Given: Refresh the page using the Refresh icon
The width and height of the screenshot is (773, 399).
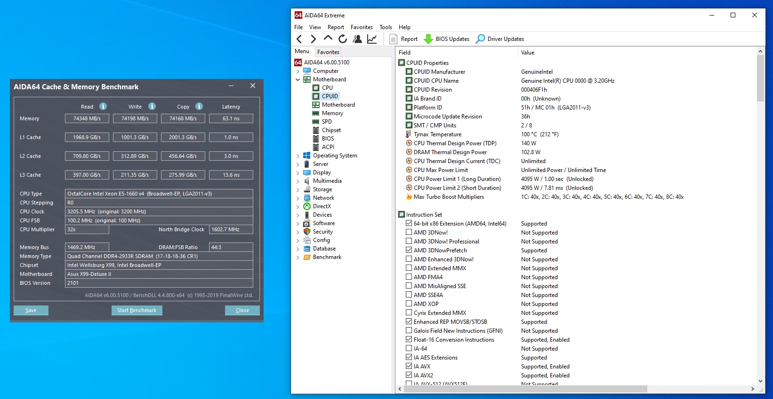Looking at the screenshot, I should 343,39.
